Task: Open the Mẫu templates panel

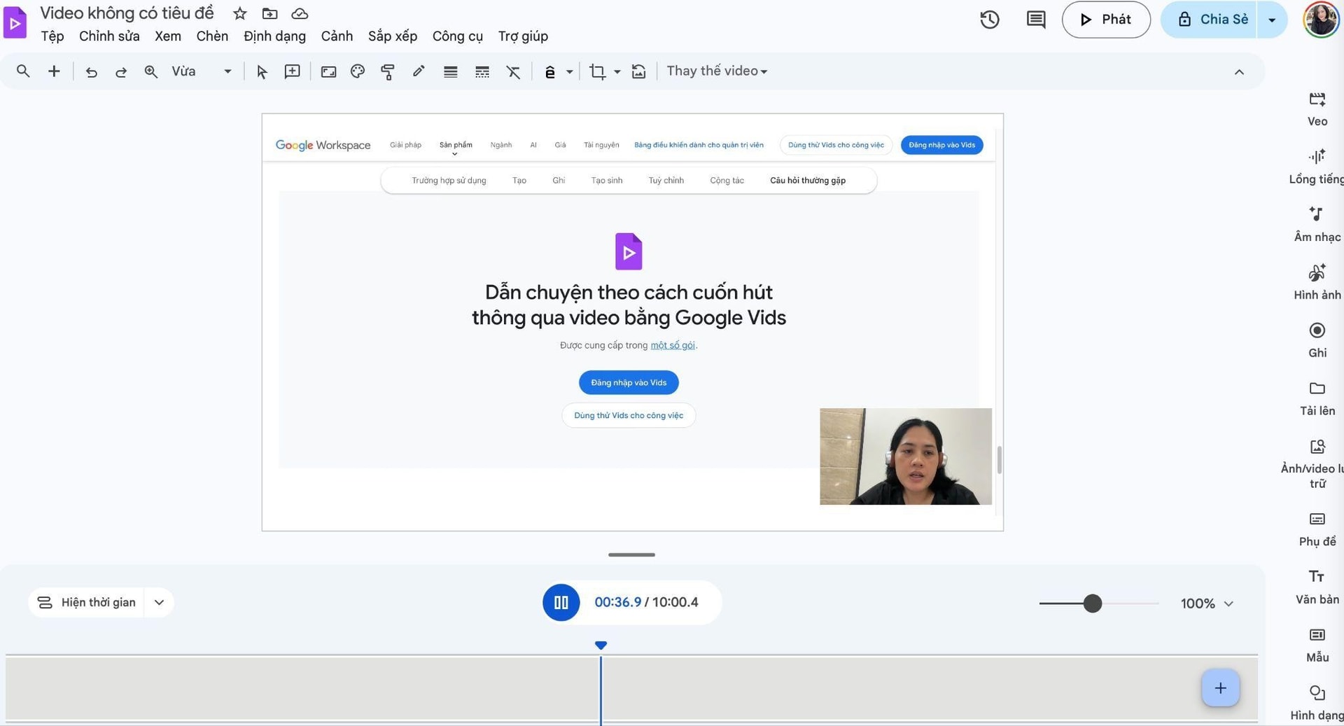Action: click(x=1317, y=645)
